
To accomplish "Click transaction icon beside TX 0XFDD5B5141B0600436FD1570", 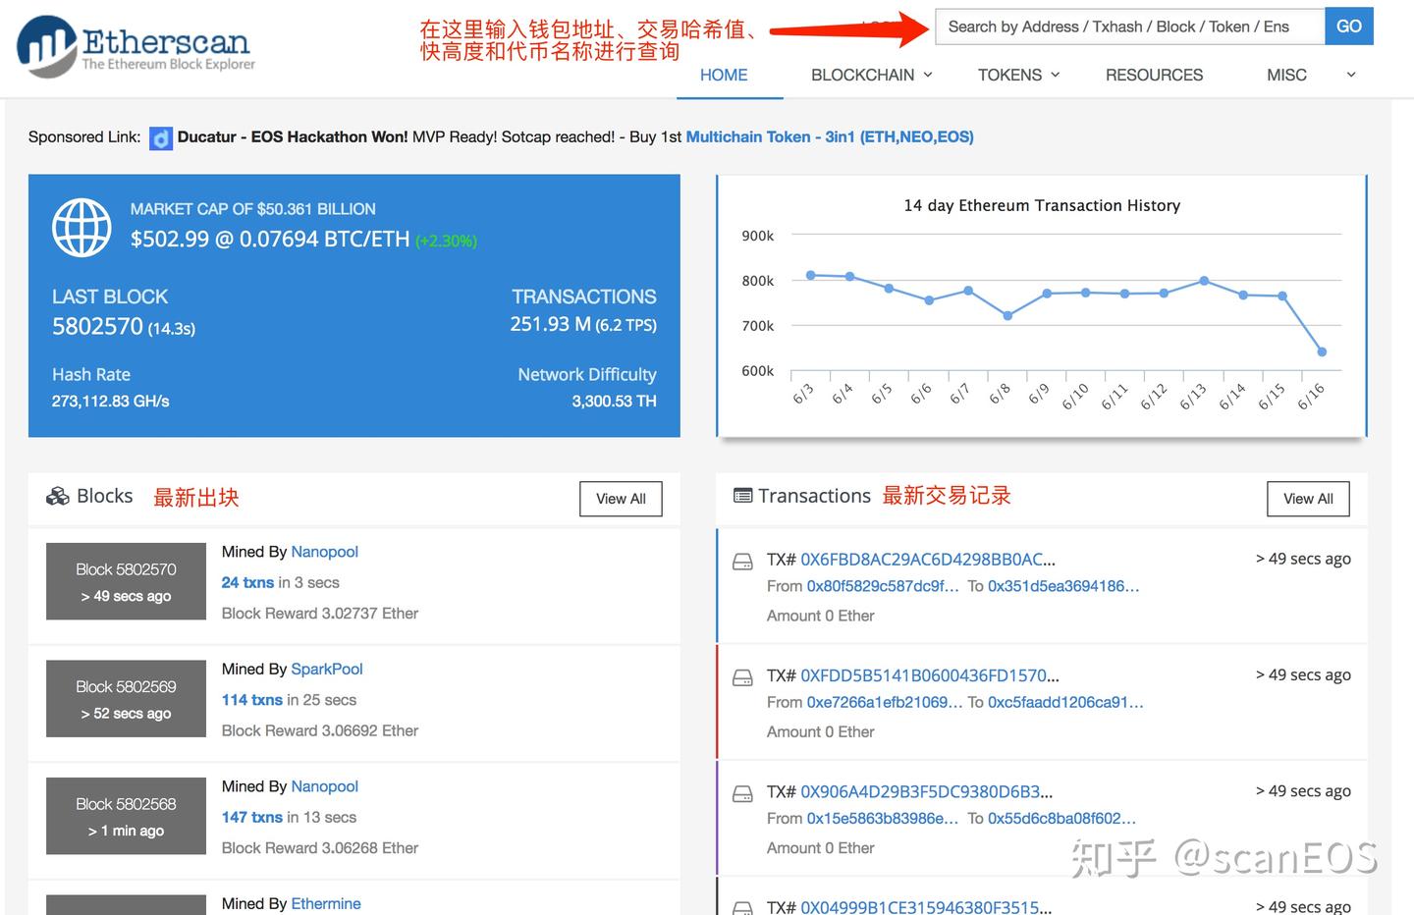I will tap(742, 676).
